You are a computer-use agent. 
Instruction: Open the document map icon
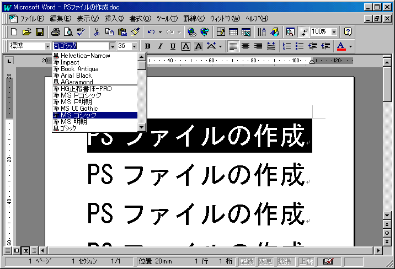click(290, 32)
